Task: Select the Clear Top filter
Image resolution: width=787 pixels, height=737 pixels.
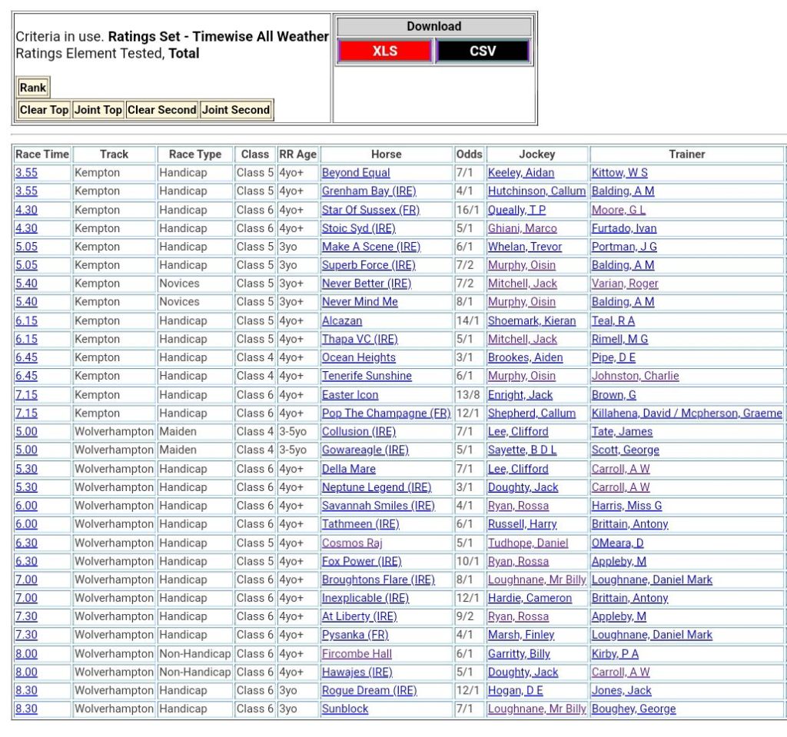Action: 44,110
